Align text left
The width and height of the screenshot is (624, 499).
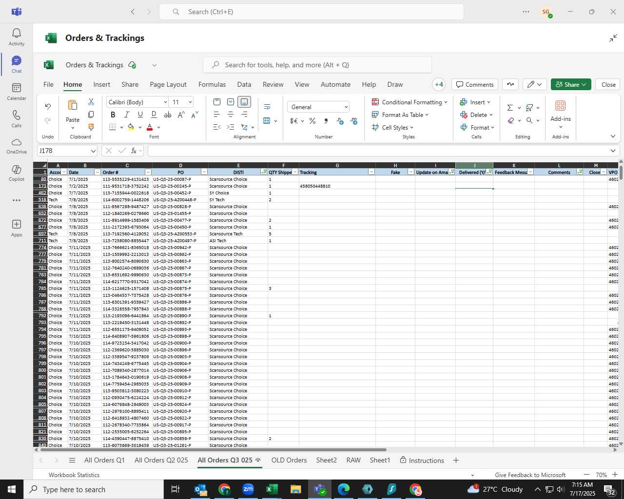(x=217, y=115)
